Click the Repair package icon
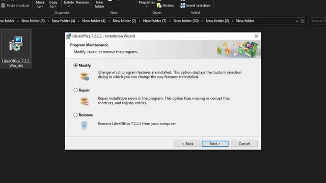This screenshot has height=183, width=326. (x=85, y=101)
